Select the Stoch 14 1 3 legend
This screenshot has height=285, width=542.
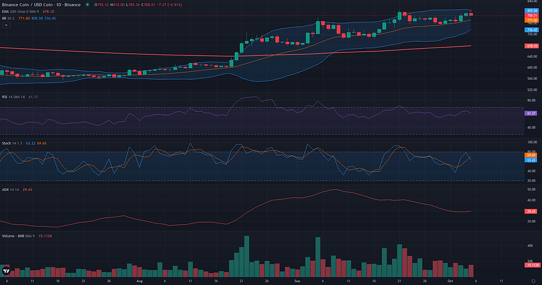tap(12, 143)
